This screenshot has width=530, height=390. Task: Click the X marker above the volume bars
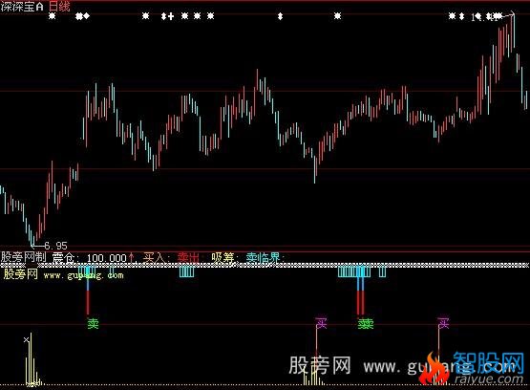click(x=27, y=339)
